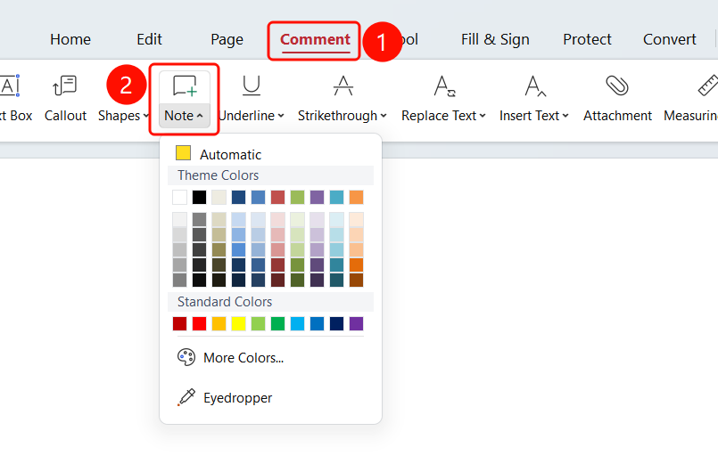Click the Note comment icon
Image resolution: width=718 pixels, height=472 pixels.
pyautogui.click(x=185, y=86)
